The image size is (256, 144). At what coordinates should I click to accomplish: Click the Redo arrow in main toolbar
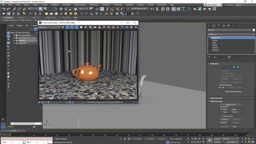tap(8, 9)
